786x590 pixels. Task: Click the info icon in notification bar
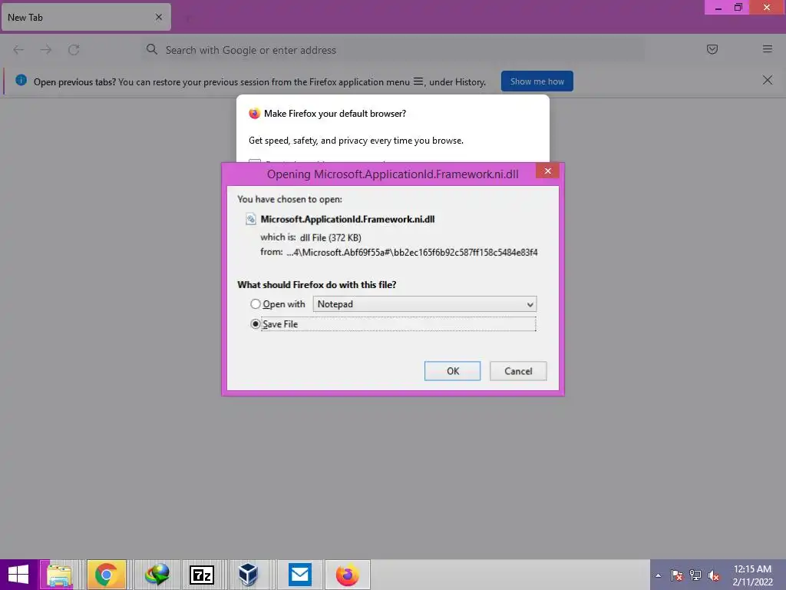[x=21, y=80]
